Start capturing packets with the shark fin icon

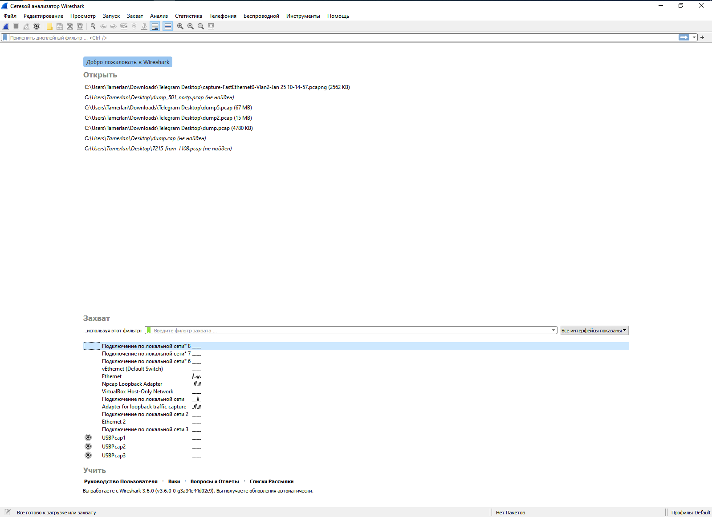[6, 26]
